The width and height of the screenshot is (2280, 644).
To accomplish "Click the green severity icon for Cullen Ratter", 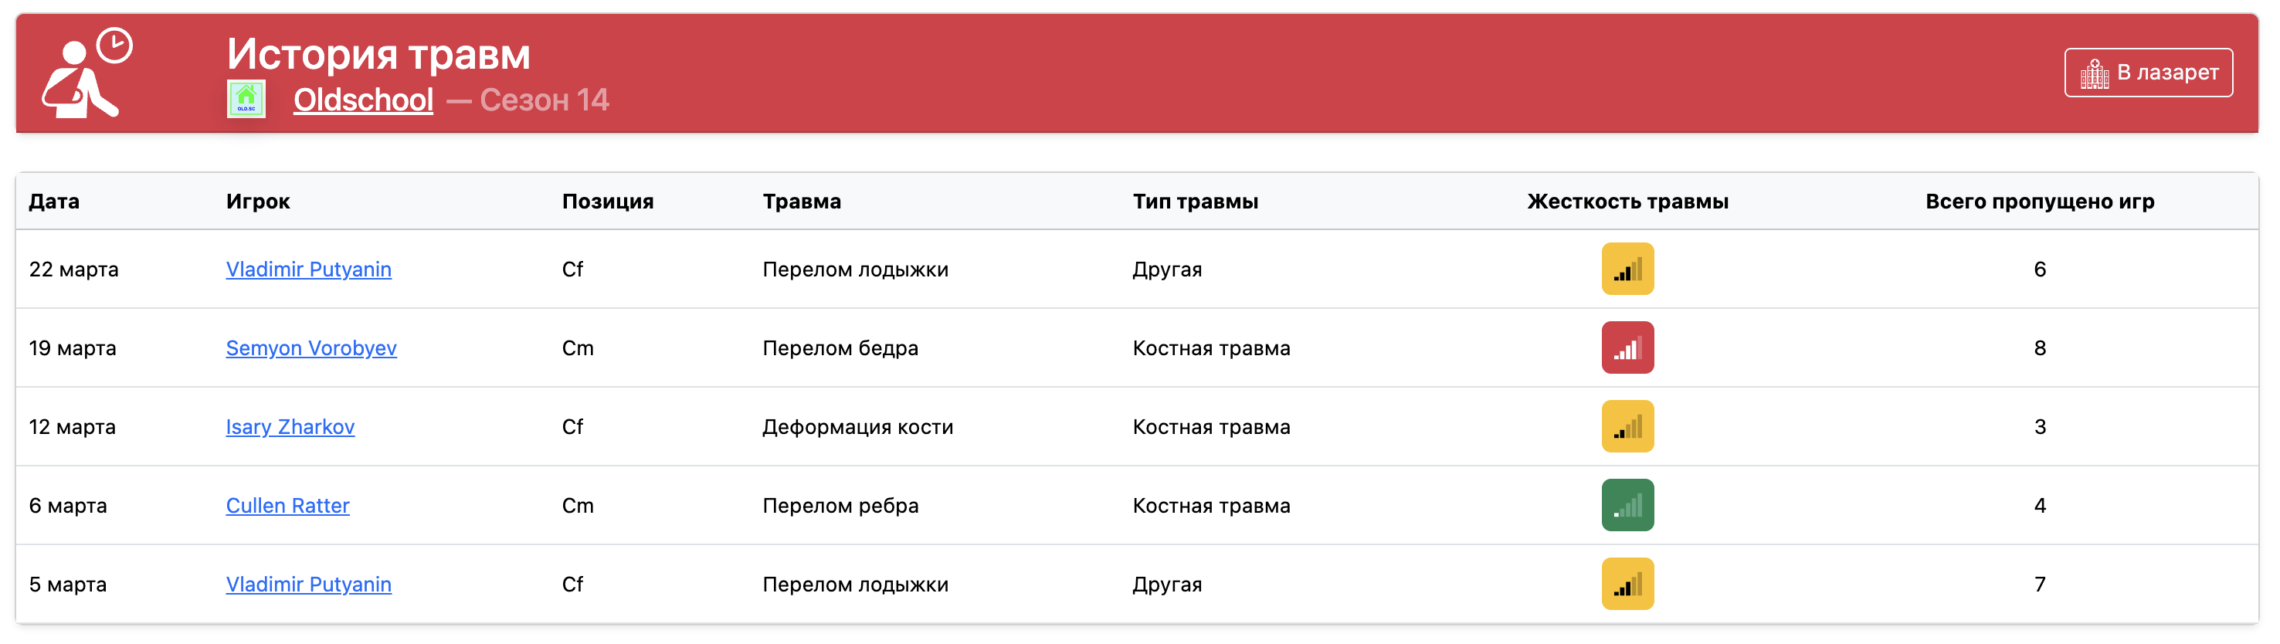I will tap(1627, 505).
